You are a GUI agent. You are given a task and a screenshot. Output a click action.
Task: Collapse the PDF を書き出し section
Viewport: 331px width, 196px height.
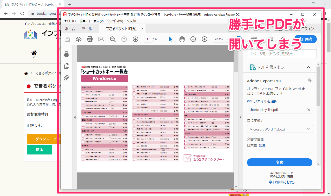(x=308, y=67)
